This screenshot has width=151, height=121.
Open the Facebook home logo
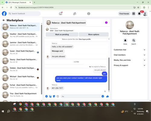pos(4,14)
